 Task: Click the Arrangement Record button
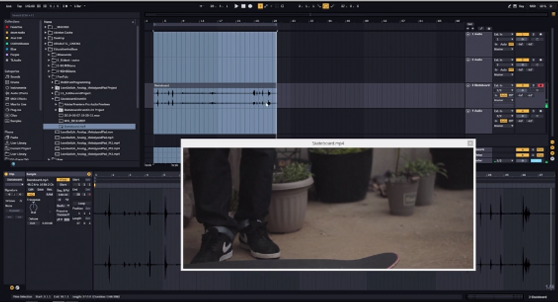point(250,6)
